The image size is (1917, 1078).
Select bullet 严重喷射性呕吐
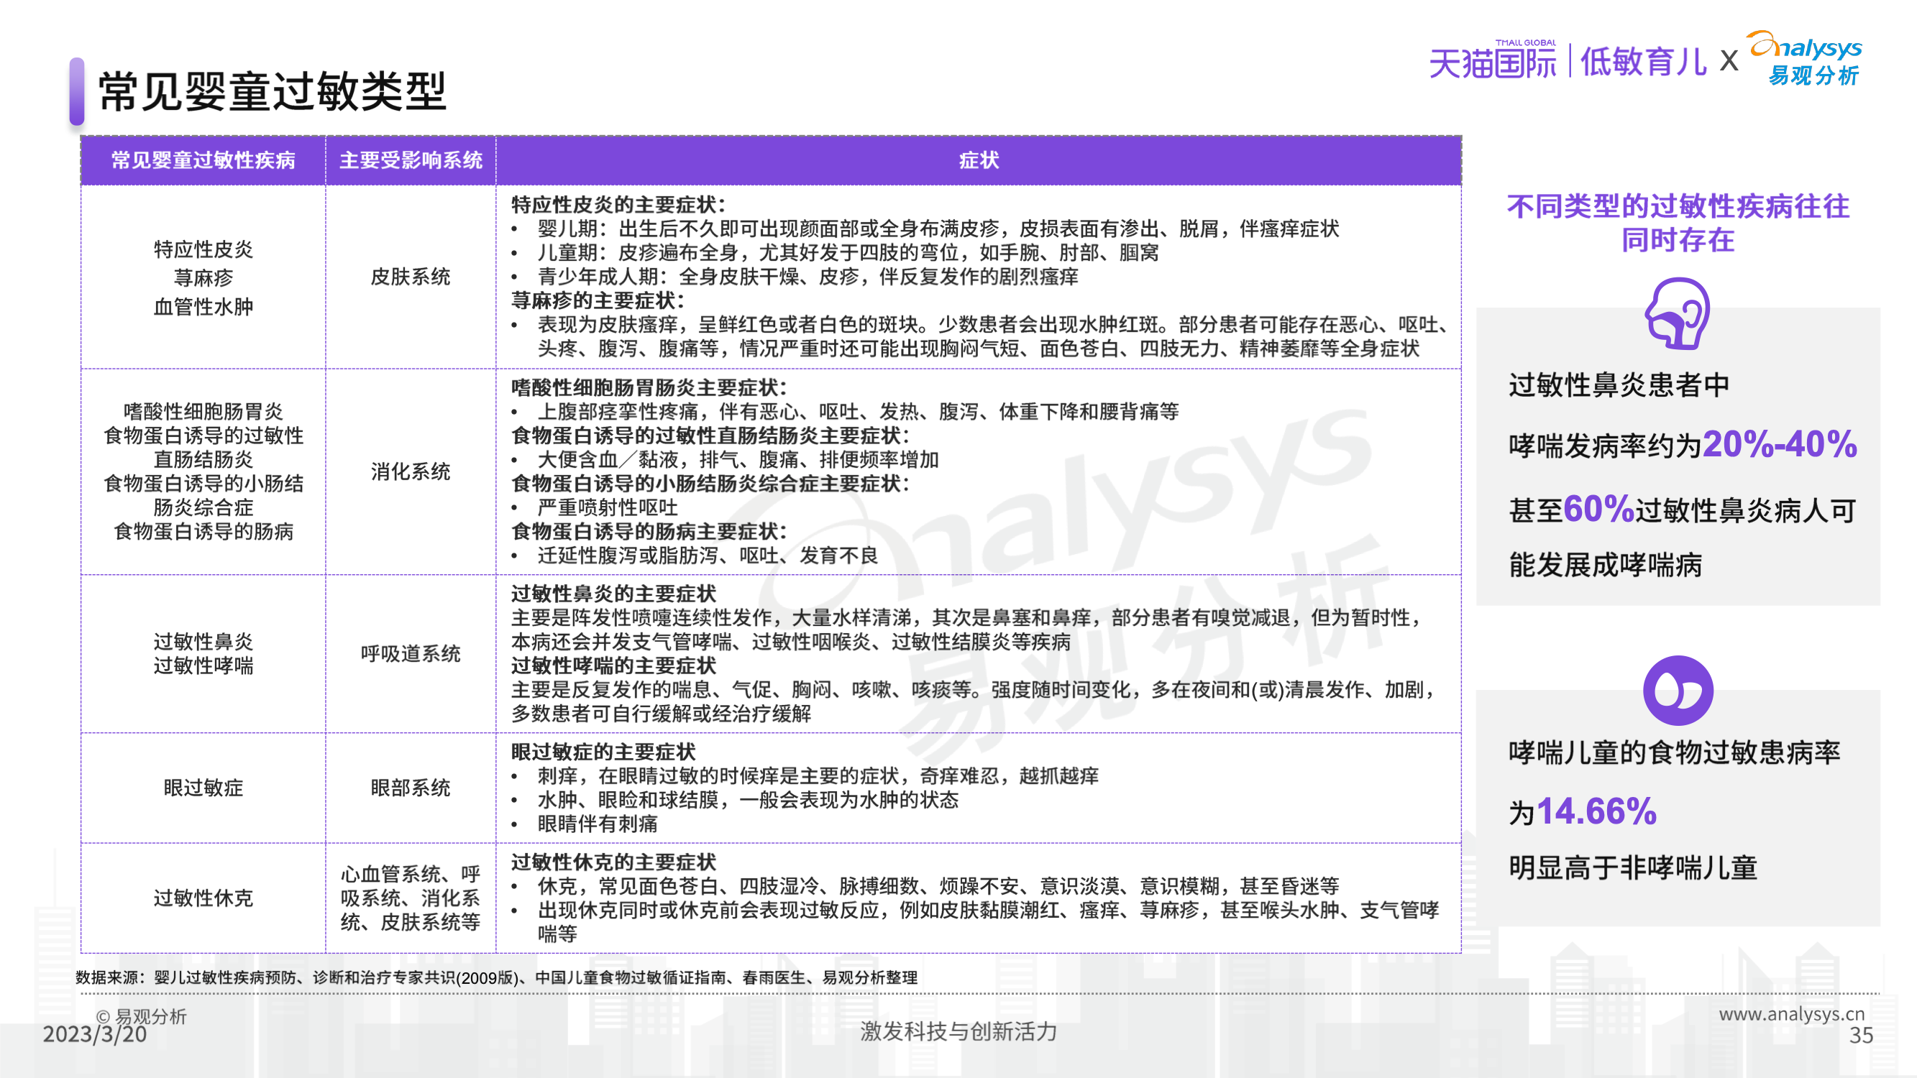[x=595, y=507]
